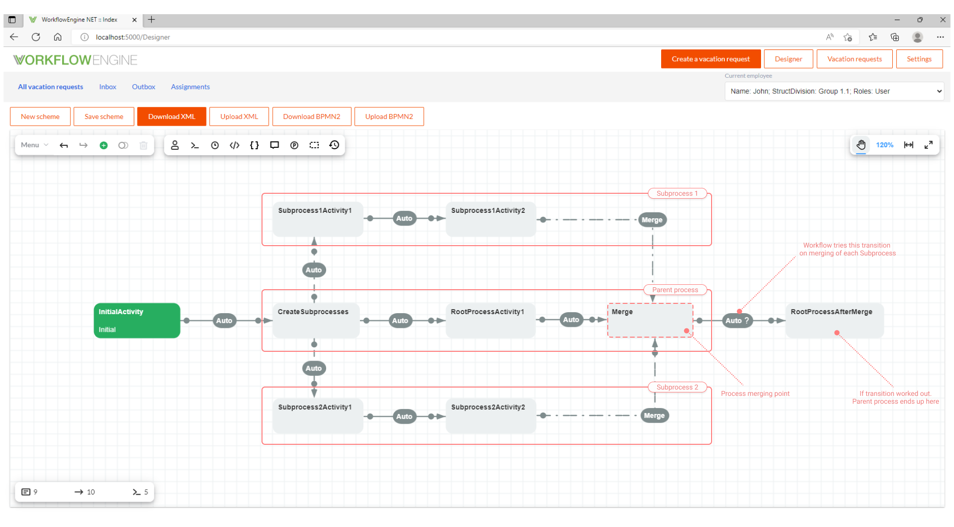This screenshot has height=527, width=954.
Task: Enter full screen designer mode
Action: tap(929, 145)
